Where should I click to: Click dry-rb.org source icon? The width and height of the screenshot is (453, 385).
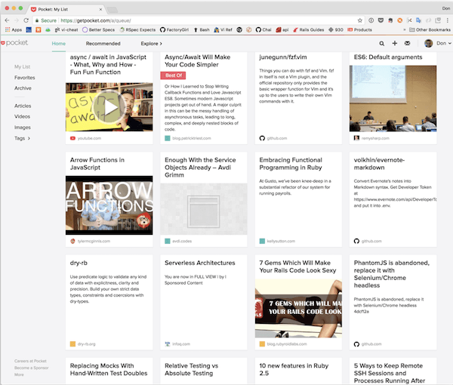coord(72,344)
